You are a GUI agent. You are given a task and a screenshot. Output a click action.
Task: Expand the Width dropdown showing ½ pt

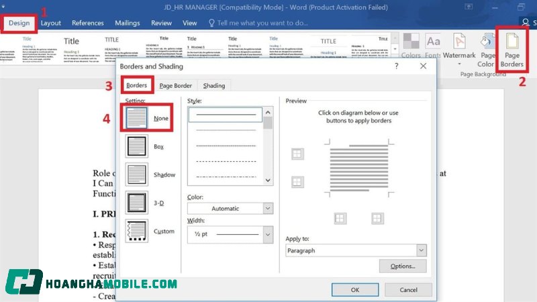click(230, 234)
